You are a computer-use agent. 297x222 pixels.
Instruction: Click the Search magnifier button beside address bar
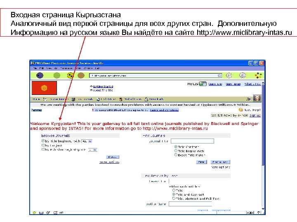(x=229, y=76)
